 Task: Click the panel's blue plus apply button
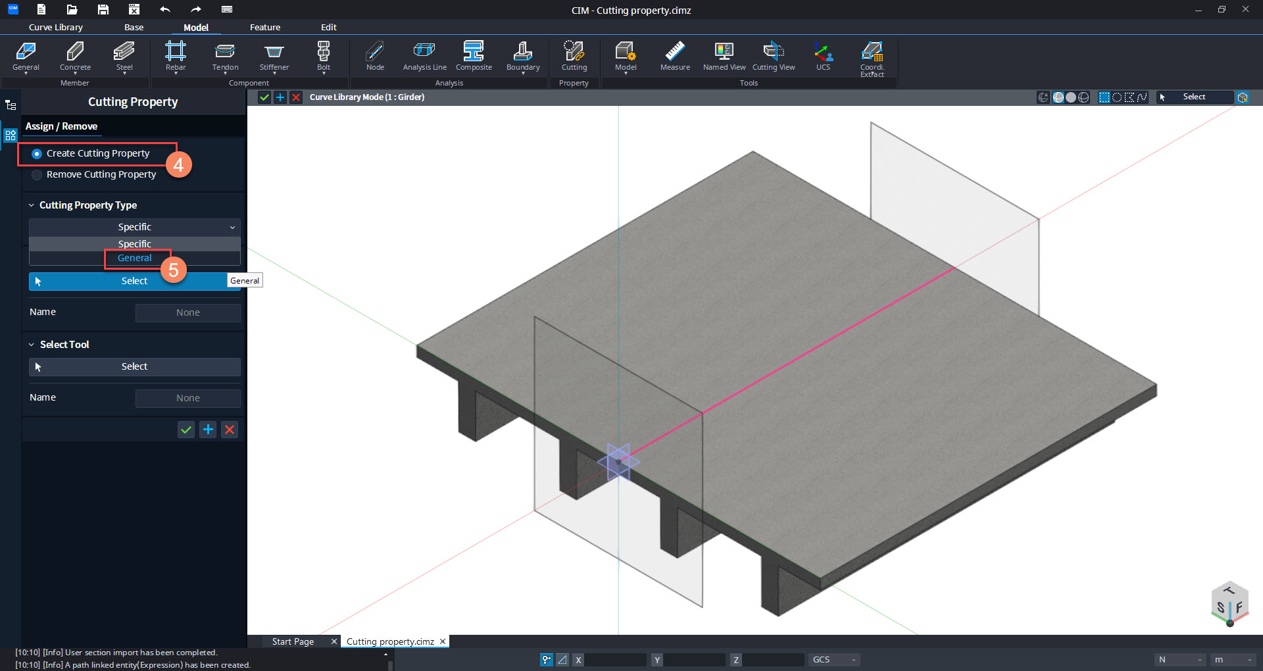click(x=208, y=430)
